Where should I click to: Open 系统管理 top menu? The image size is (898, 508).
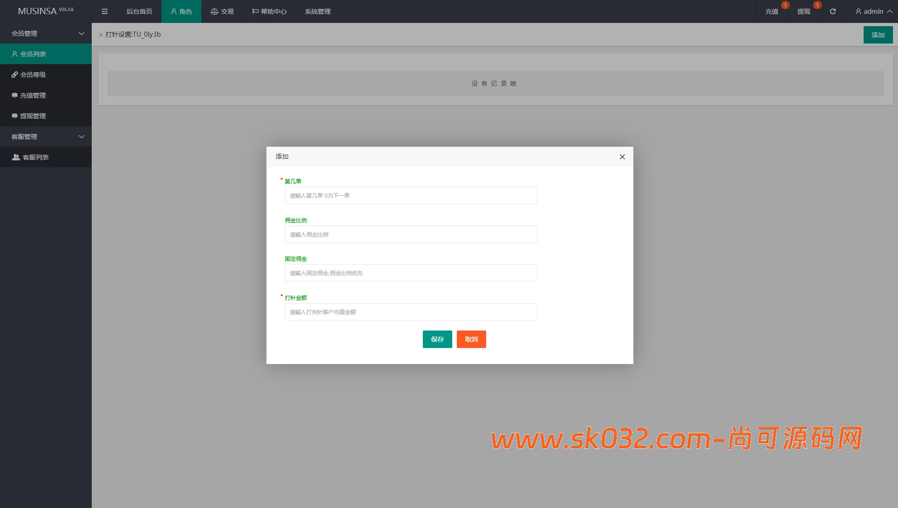click(x=317, y=11)
